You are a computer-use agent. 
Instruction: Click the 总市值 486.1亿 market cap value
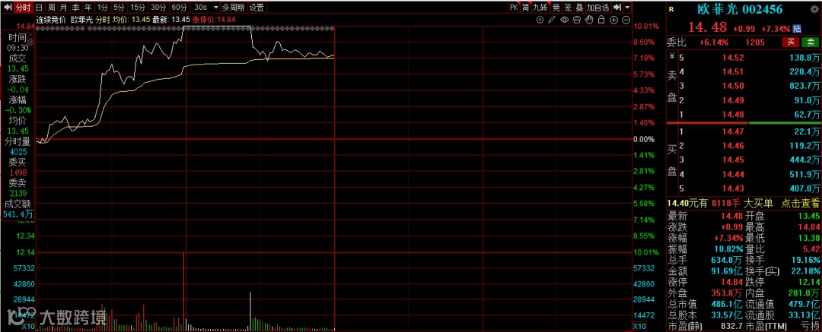click(x=727, y=305)
